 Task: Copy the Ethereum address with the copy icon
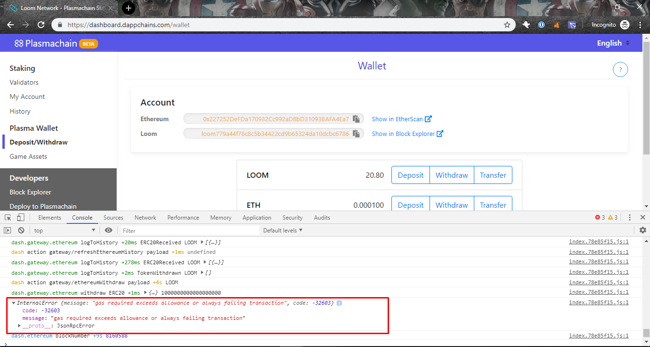356,119
